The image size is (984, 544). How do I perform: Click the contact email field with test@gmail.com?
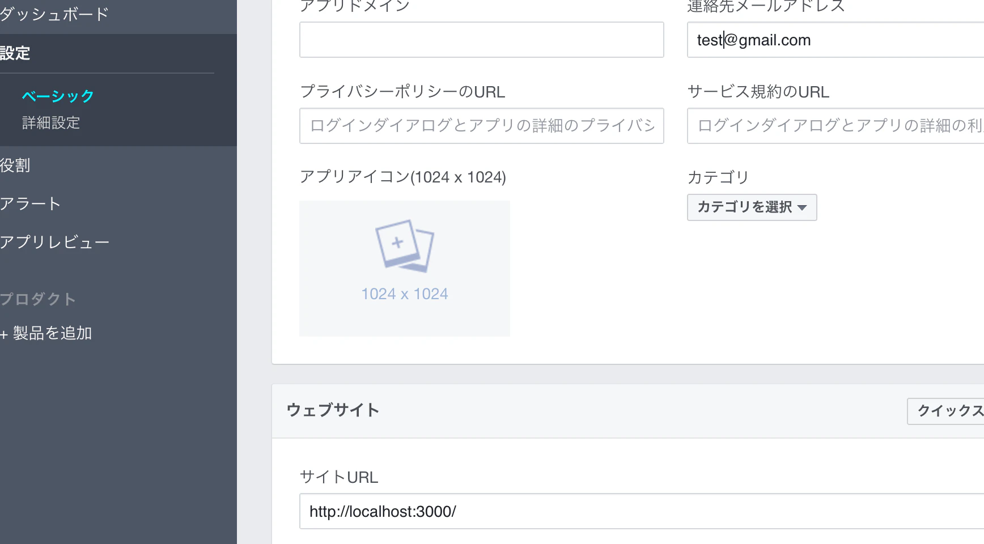tap(835, 40)
